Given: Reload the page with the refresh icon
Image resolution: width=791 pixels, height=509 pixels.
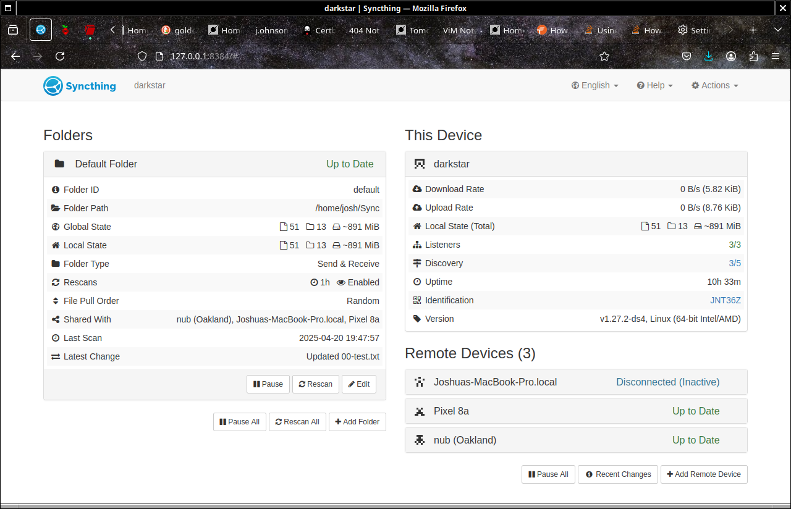Looking at the screenshot, I should point(60,56).
